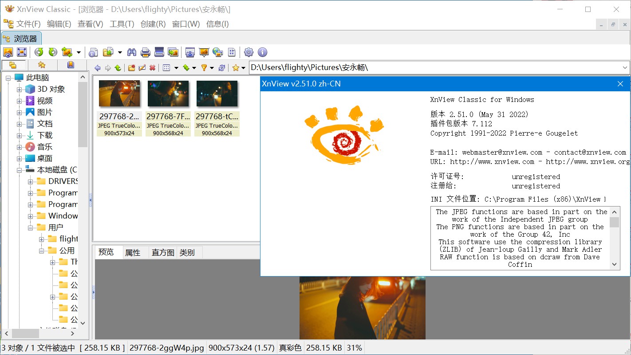Viewport: 631px width, 355px height.
Task: Expand the 3D 对象 tree node
Action: click(x=20, y=90)
